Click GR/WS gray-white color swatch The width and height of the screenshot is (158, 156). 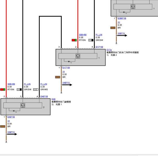point(36,89)
